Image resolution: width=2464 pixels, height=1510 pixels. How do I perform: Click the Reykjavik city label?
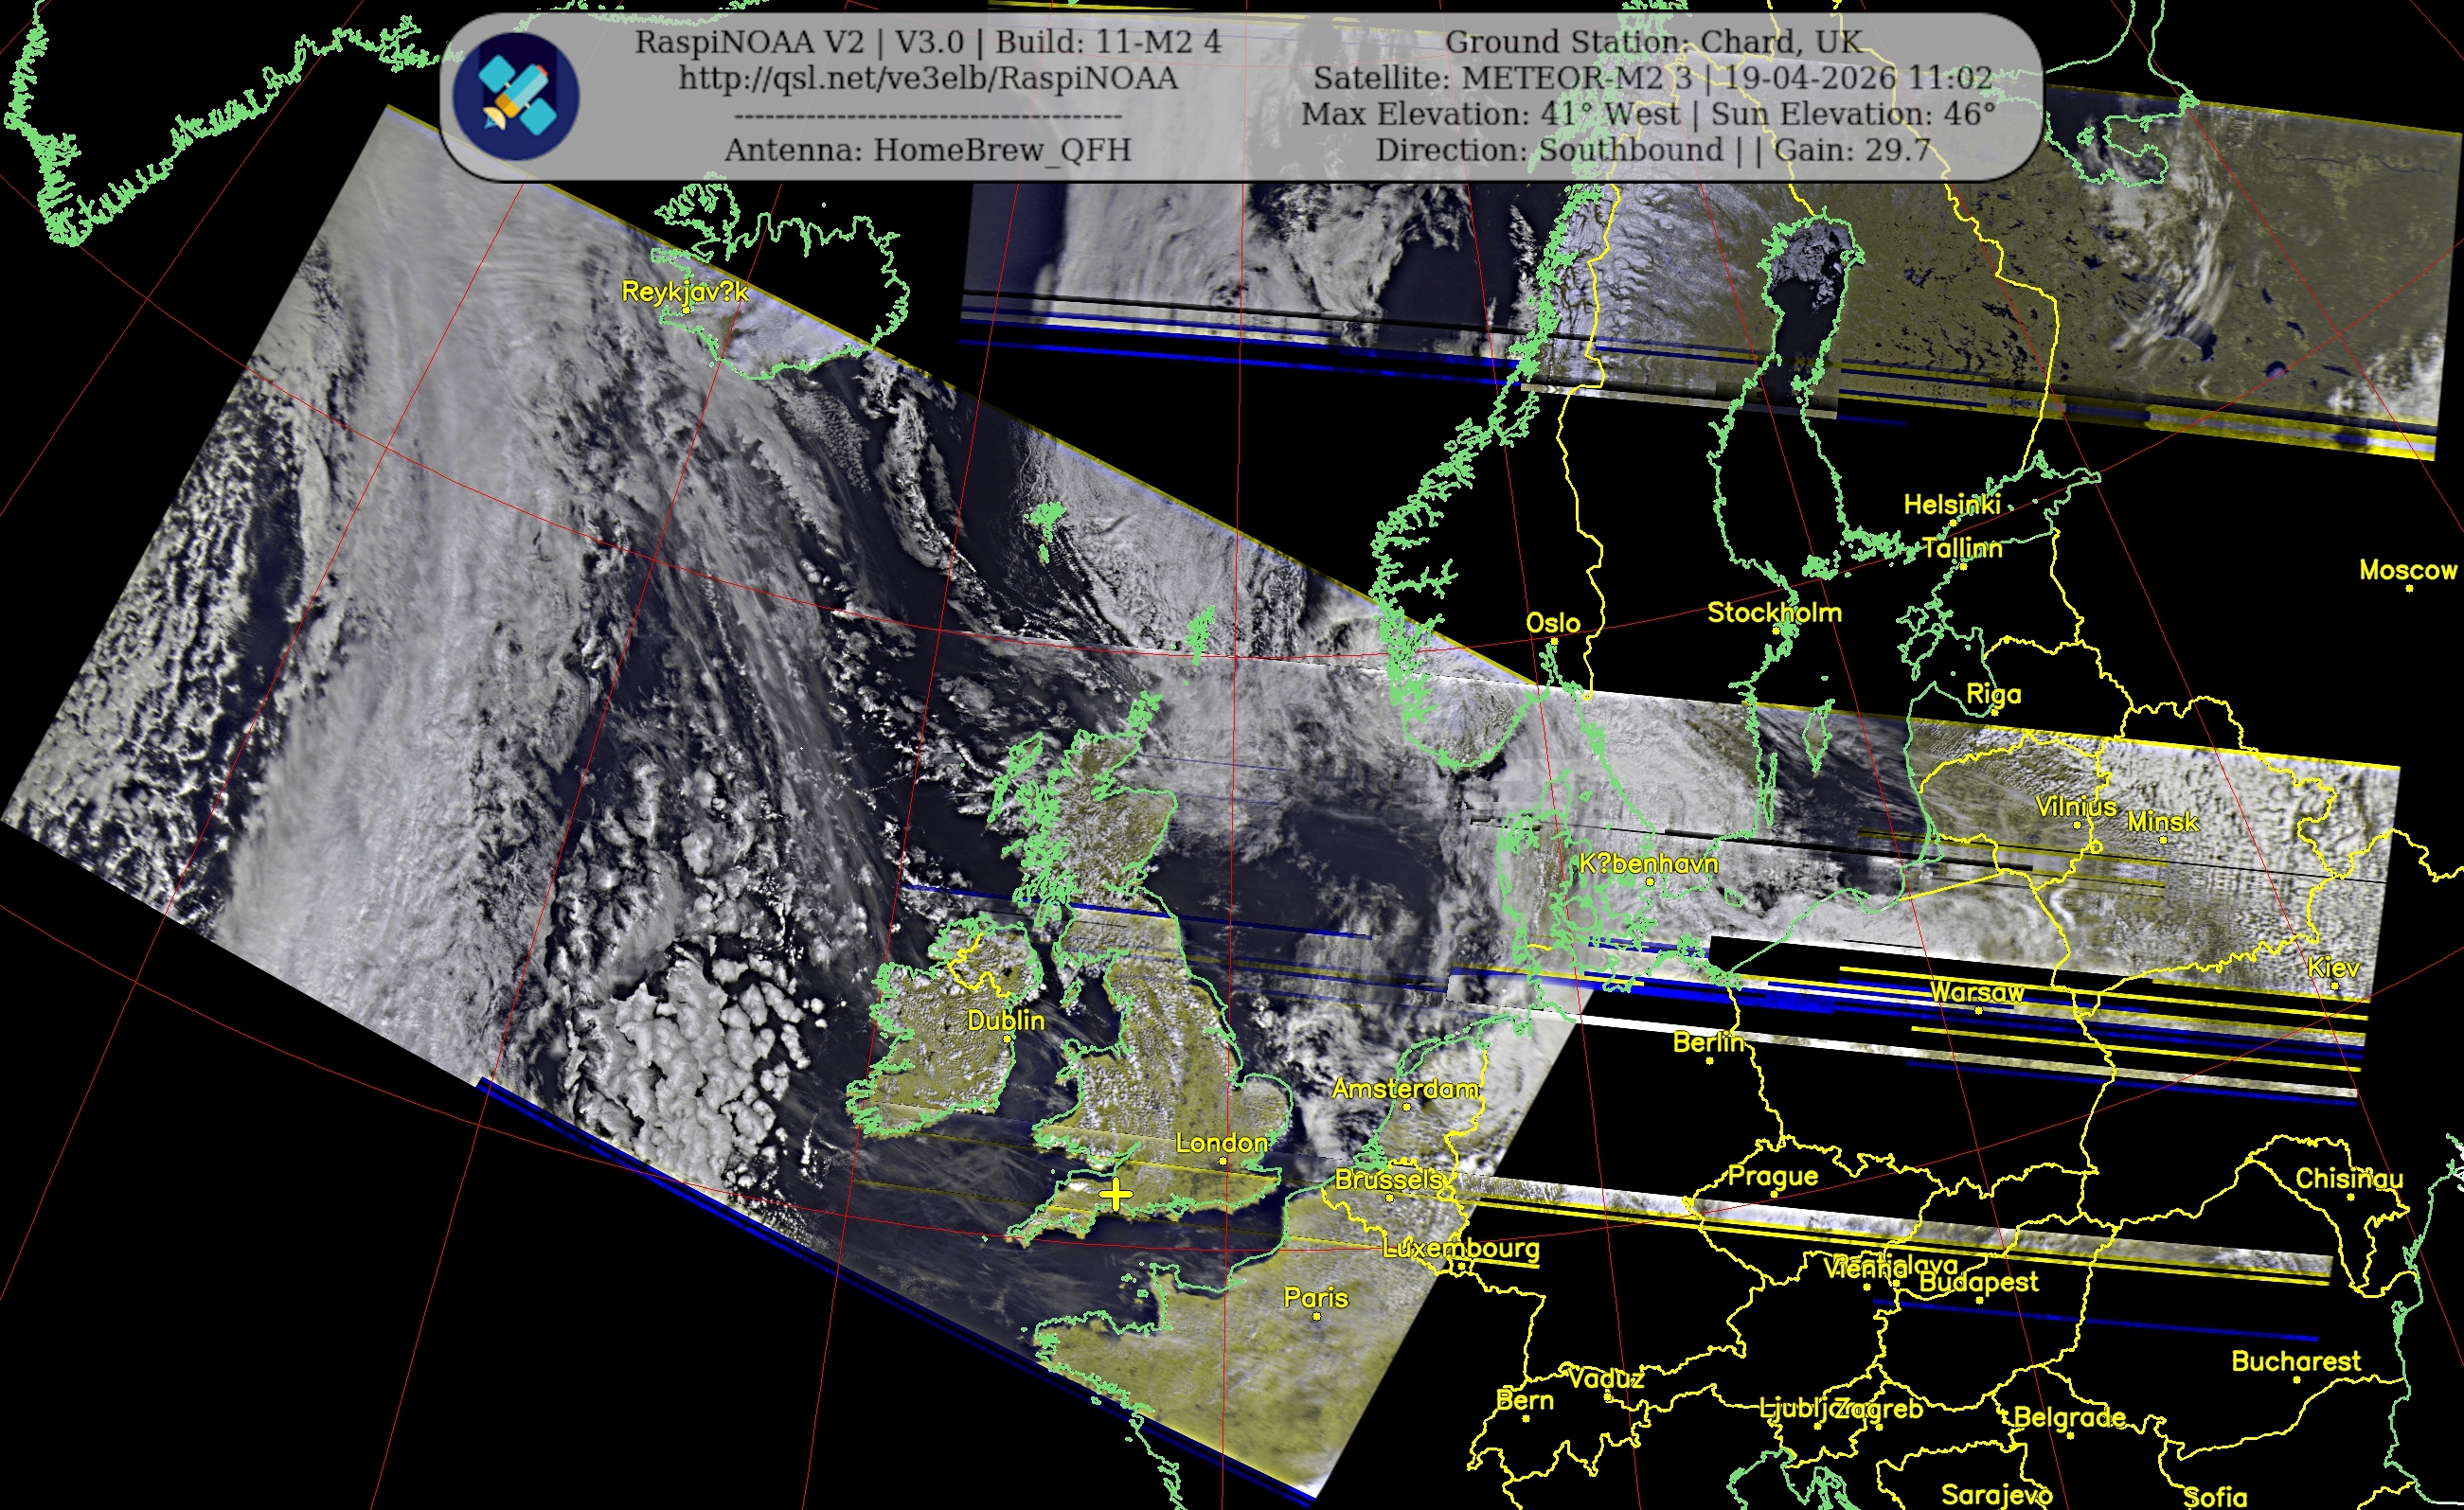(684, 291)
